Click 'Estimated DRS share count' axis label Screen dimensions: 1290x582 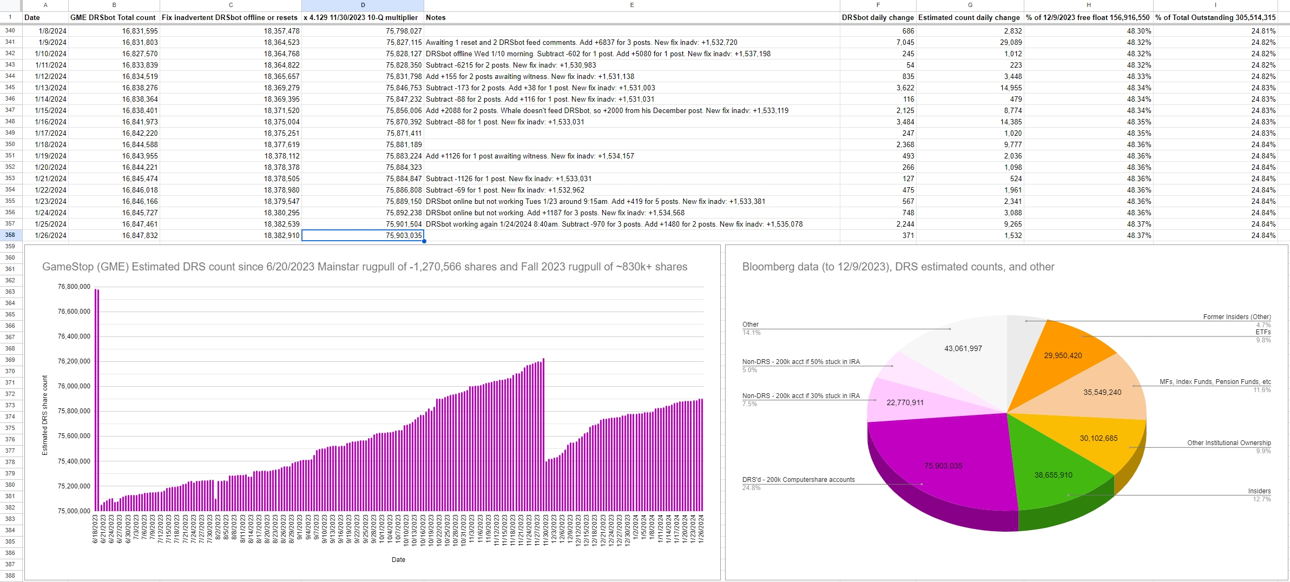tap(45, 415)
